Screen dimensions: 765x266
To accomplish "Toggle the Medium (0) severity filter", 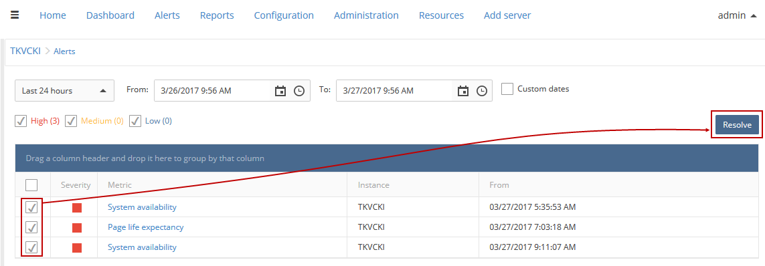I will point(71,121).
